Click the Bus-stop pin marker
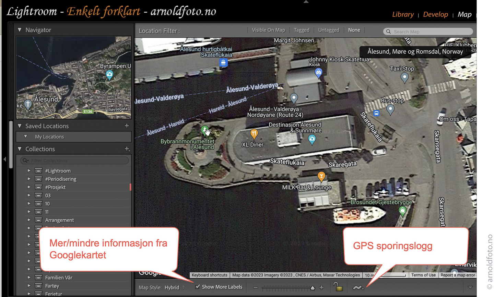The height and width of the screenshot is (297, 494). [390, 109]
